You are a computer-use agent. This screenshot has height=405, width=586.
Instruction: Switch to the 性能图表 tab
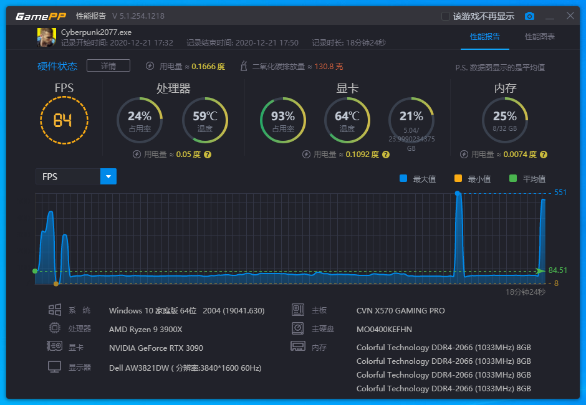tap(540, 37)
